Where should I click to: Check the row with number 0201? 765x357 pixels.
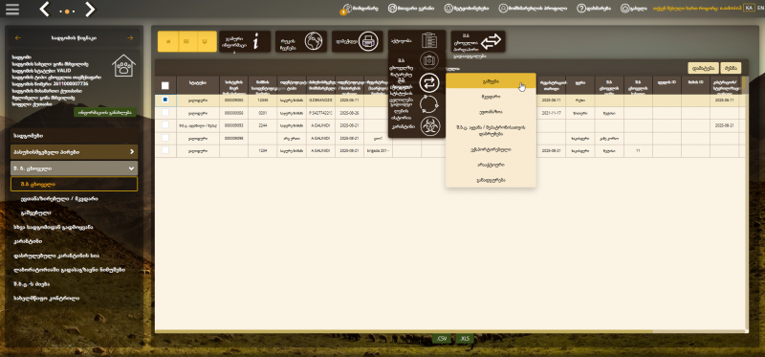[x=164, y=112]
